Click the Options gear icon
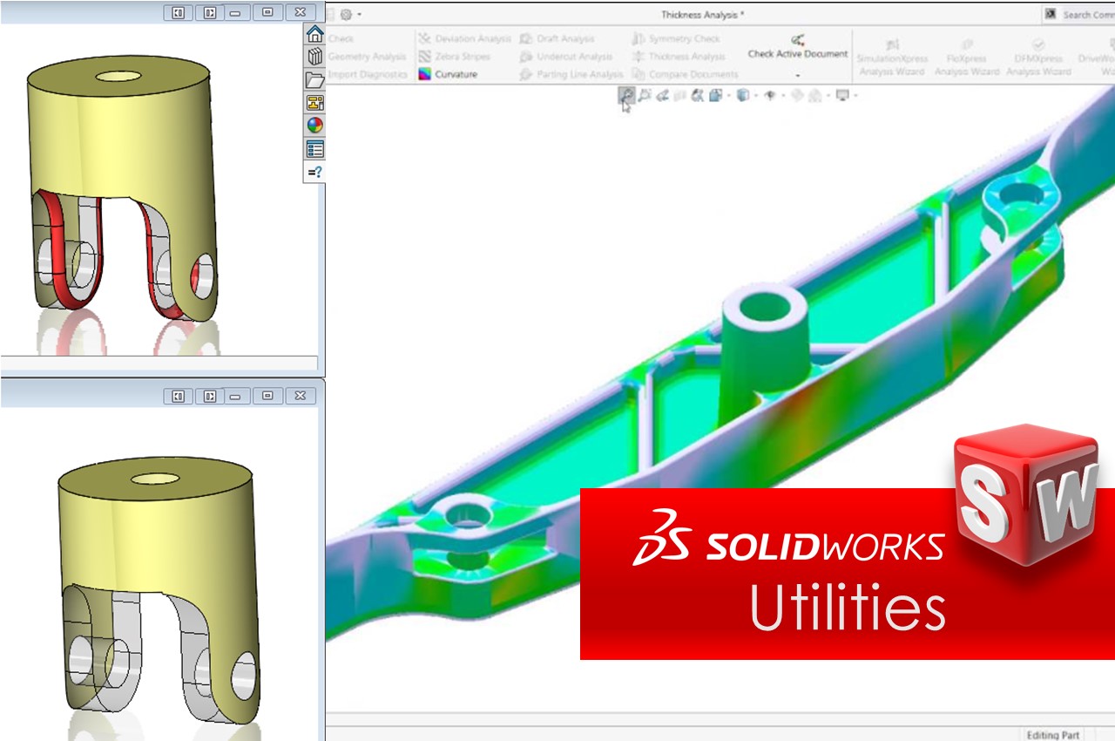The height and width of the screenshot is (741, 1115). pyautogui.click(x=346, y=14)
